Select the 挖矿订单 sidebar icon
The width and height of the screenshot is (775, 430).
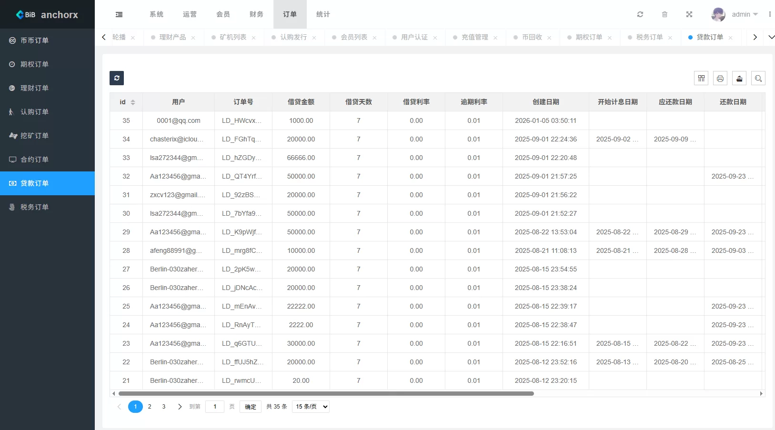[x=13, y=136]
